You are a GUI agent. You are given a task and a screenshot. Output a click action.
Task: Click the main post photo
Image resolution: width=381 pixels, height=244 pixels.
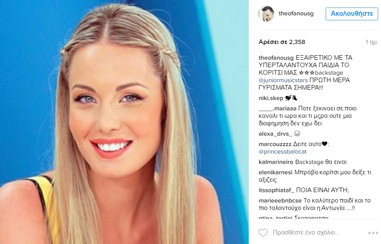click(124, 122)
